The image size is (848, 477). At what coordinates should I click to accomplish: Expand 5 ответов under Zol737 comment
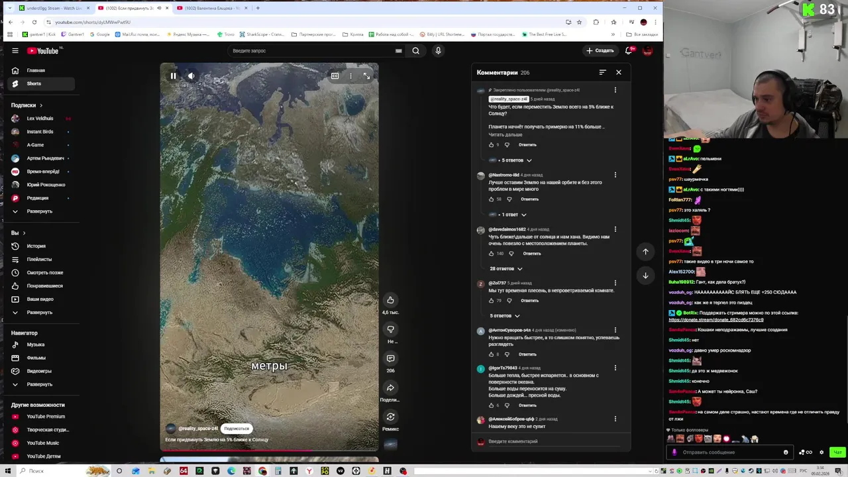[505, 316]
